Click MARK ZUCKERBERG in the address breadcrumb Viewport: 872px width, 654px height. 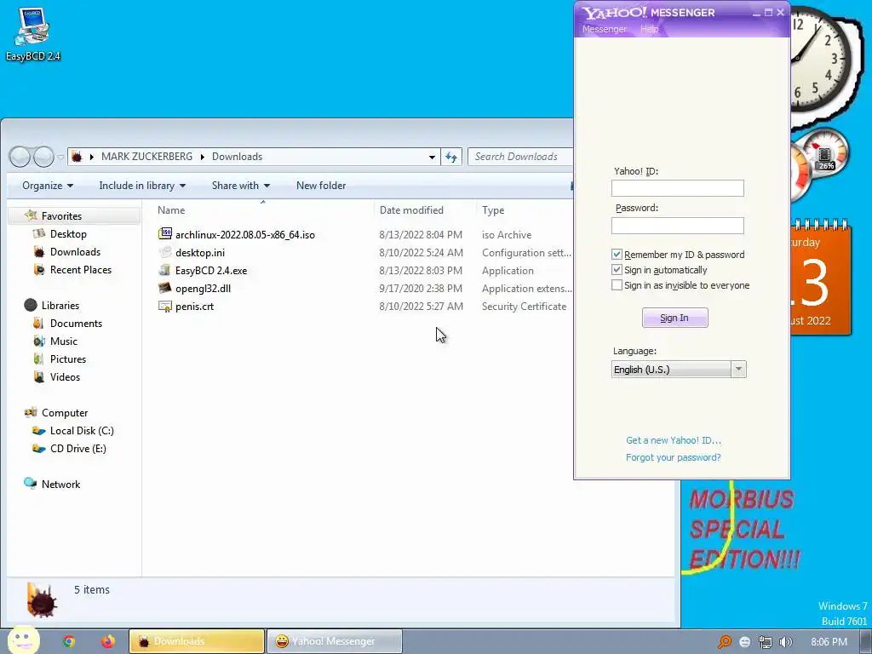146,157
